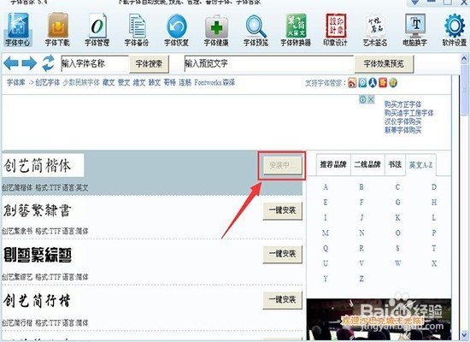
Task: Click the 字体效果预览 button
Action: pos(384,63)
